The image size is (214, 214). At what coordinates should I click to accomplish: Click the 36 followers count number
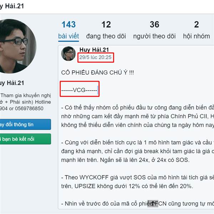[154, 24]
